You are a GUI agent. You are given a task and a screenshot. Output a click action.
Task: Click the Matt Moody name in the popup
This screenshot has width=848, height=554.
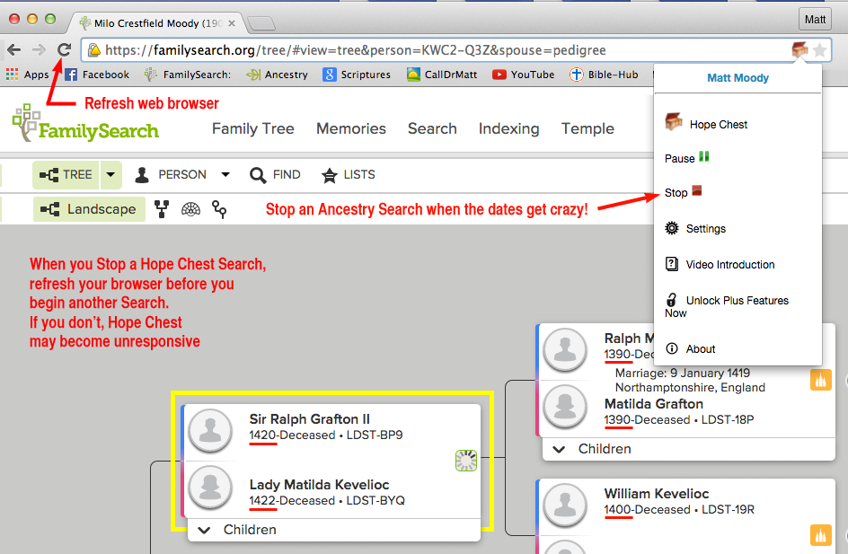pos(738,78)
